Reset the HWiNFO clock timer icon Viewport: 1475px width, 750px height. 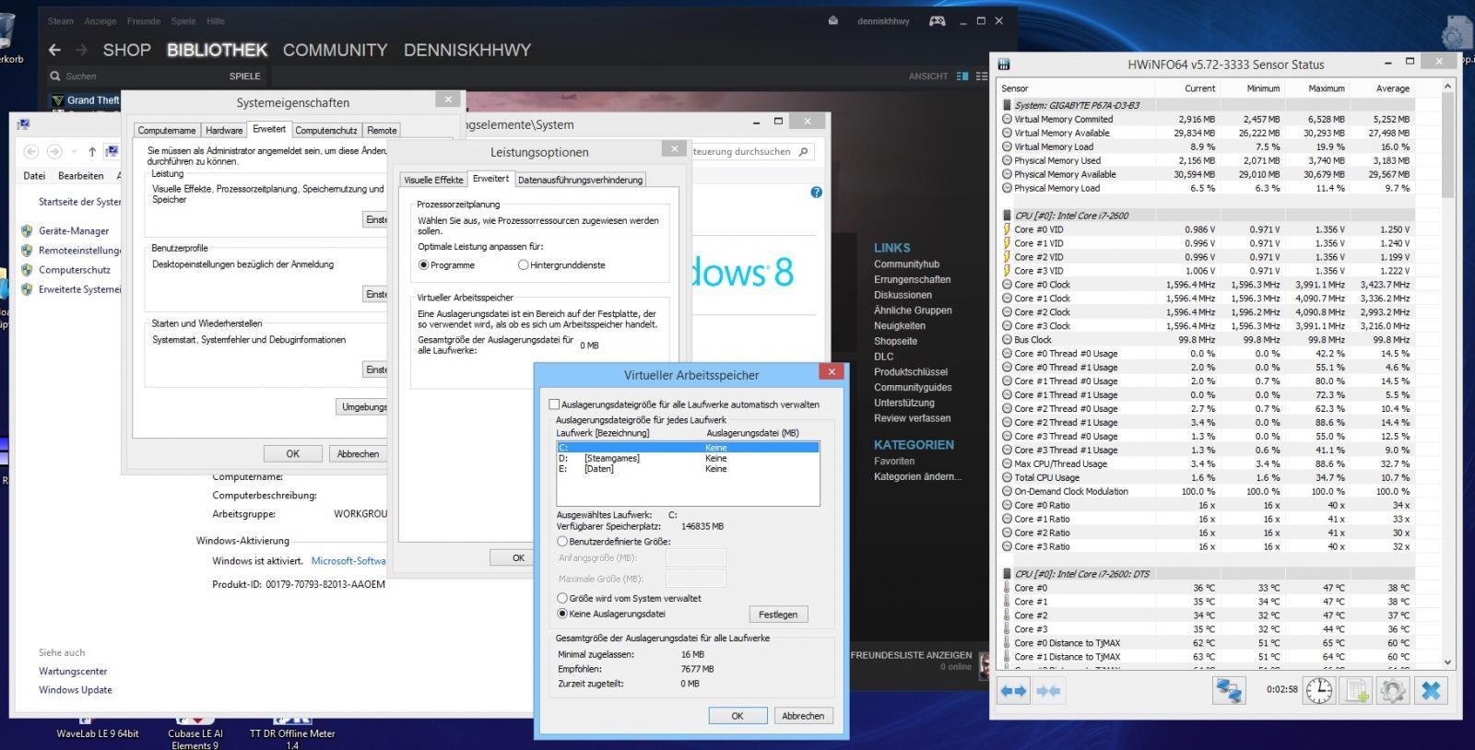pos(1319,690)
